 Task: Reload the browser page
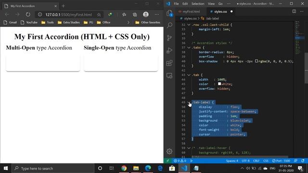[28, 14]
